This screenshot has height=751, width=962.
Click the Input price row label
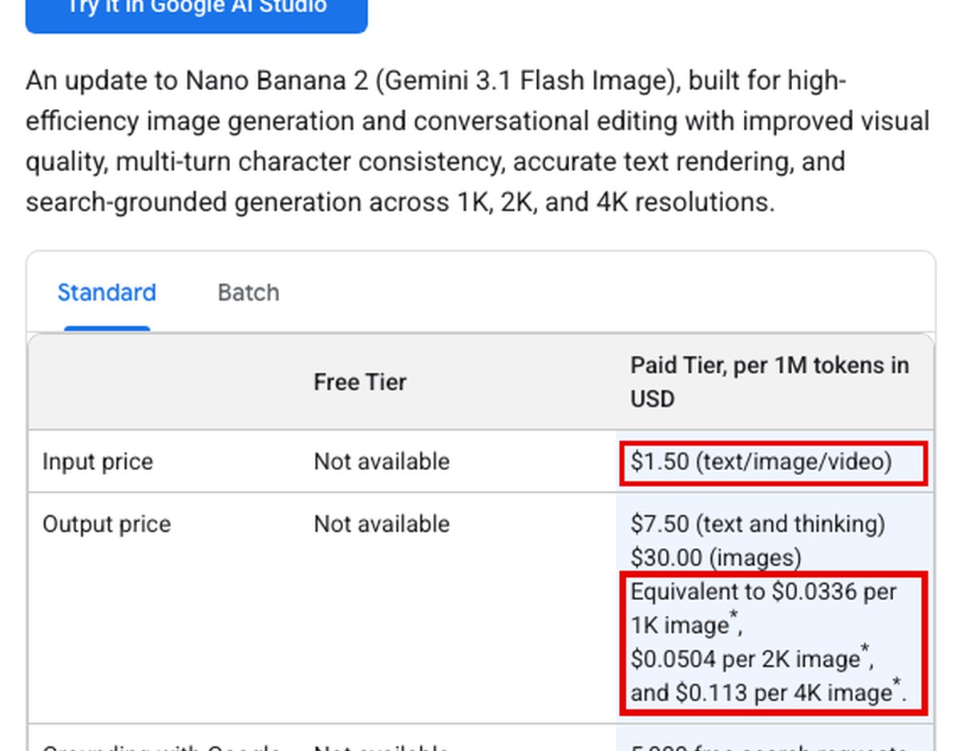click(x=97, y=461)
